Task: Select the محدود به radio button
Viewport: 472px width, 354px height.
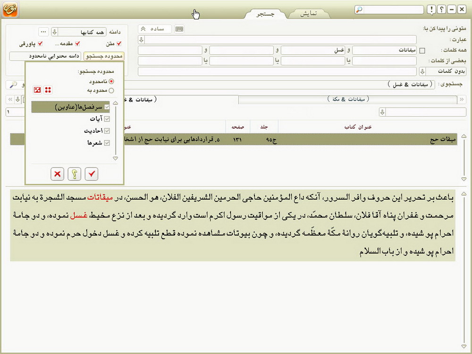Action: click(111, 91)
